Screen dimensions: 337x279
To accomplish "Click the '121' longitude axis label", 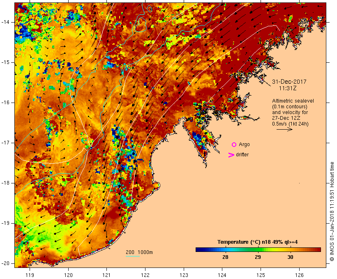I will pyautogui.click(x=106, y=275).
